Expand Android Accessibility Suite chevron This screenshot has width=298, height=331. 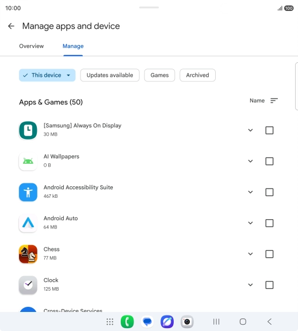[250, 192]
